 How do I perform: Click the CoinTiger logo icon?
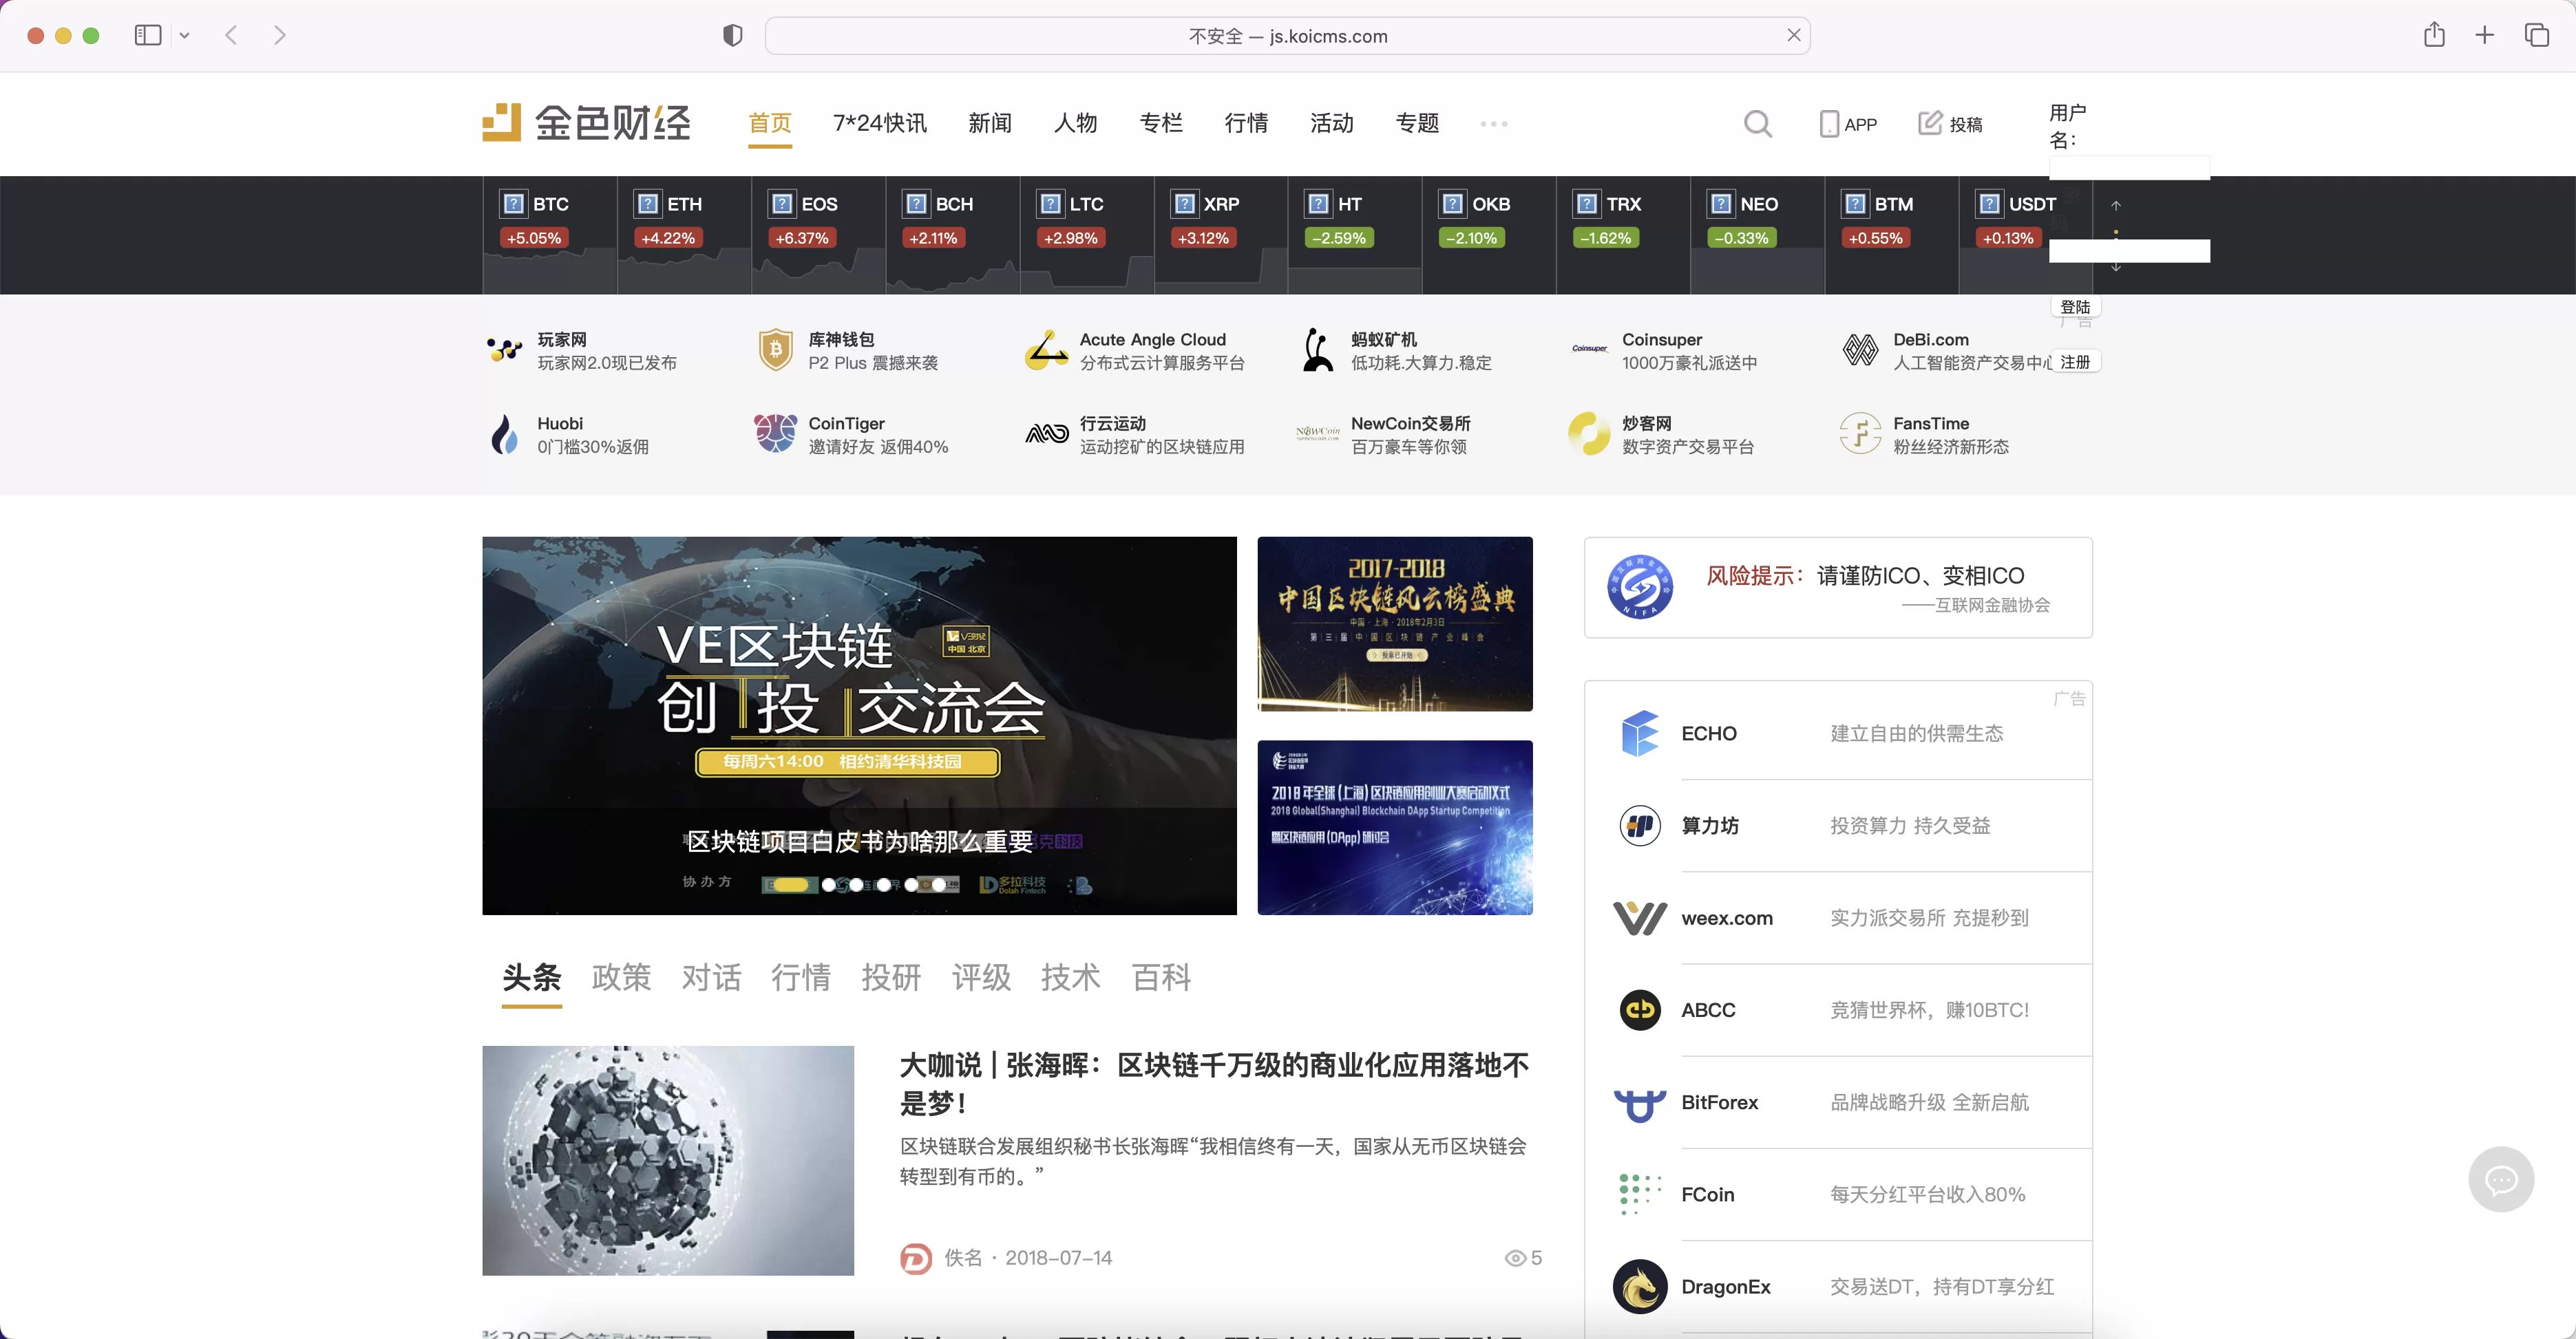point(775,433)
